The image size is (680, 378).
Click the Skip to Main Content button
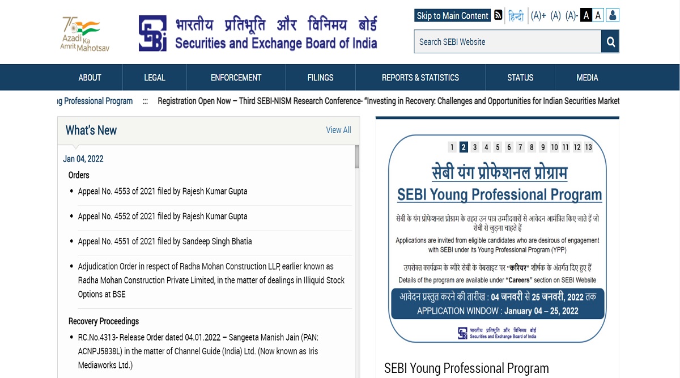point(452,15)
